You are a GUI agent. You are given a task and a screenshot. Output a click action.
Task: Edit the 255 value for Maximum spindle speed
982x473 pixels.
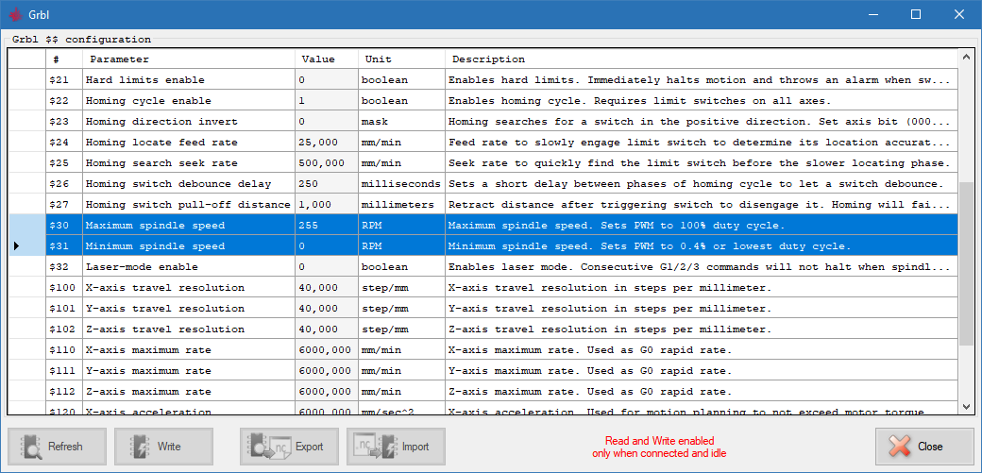pos(327,225)
